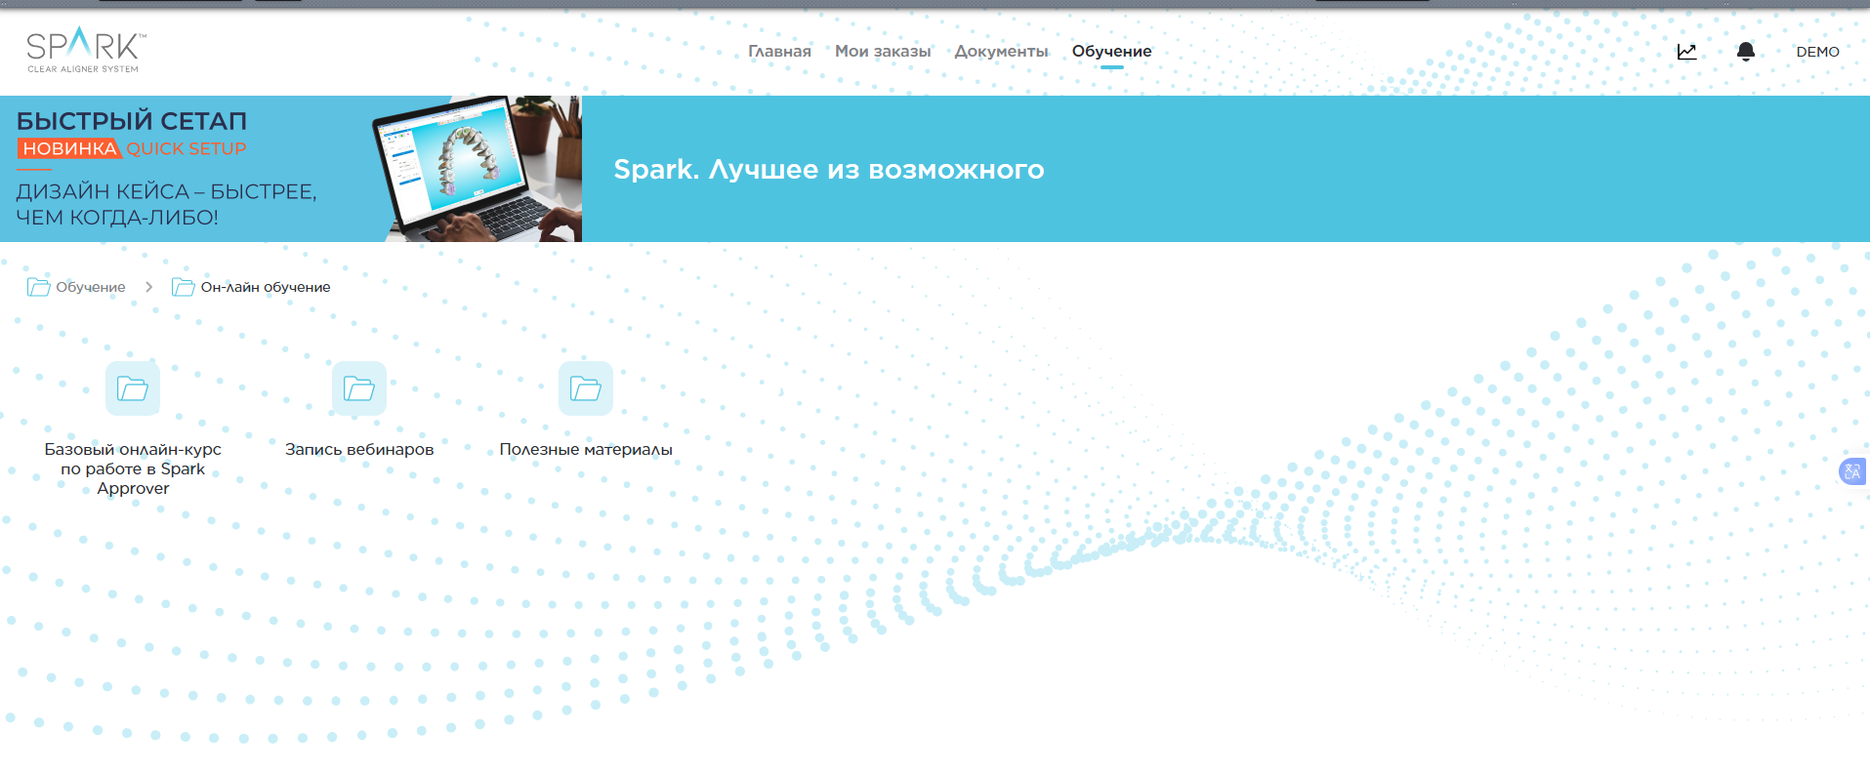Select the Обучение menu item
This screenshot has width=1870, height=773.
pos(1111,52)
